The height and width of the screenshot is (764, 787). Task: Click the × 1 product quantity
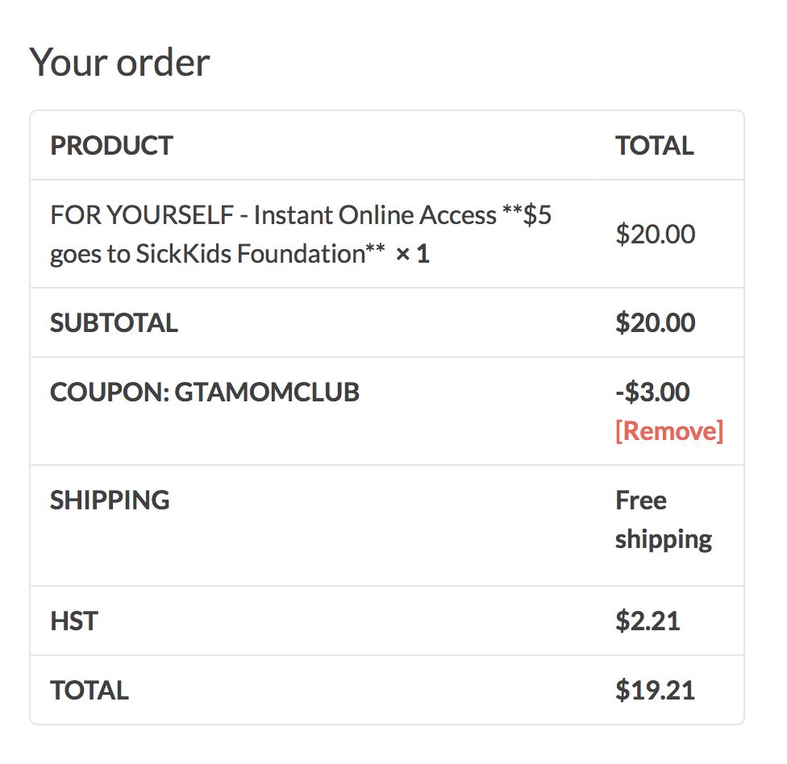coord(413,254)
